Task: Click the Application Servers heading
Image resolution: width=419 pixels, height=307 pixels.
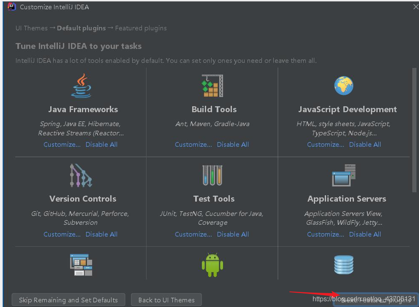Action: (347, 199)
